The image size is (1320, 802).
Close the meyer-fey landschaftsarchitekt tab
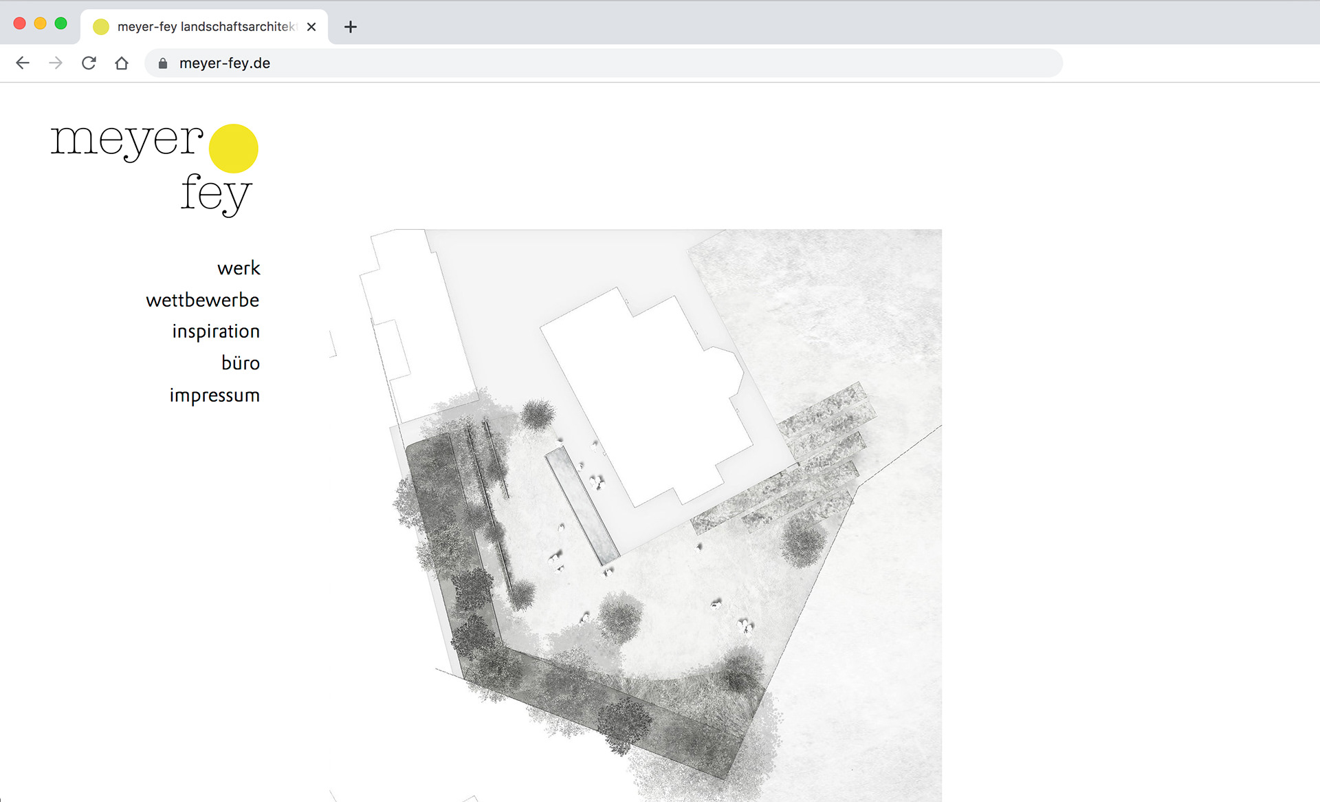[x=311, y=27]
